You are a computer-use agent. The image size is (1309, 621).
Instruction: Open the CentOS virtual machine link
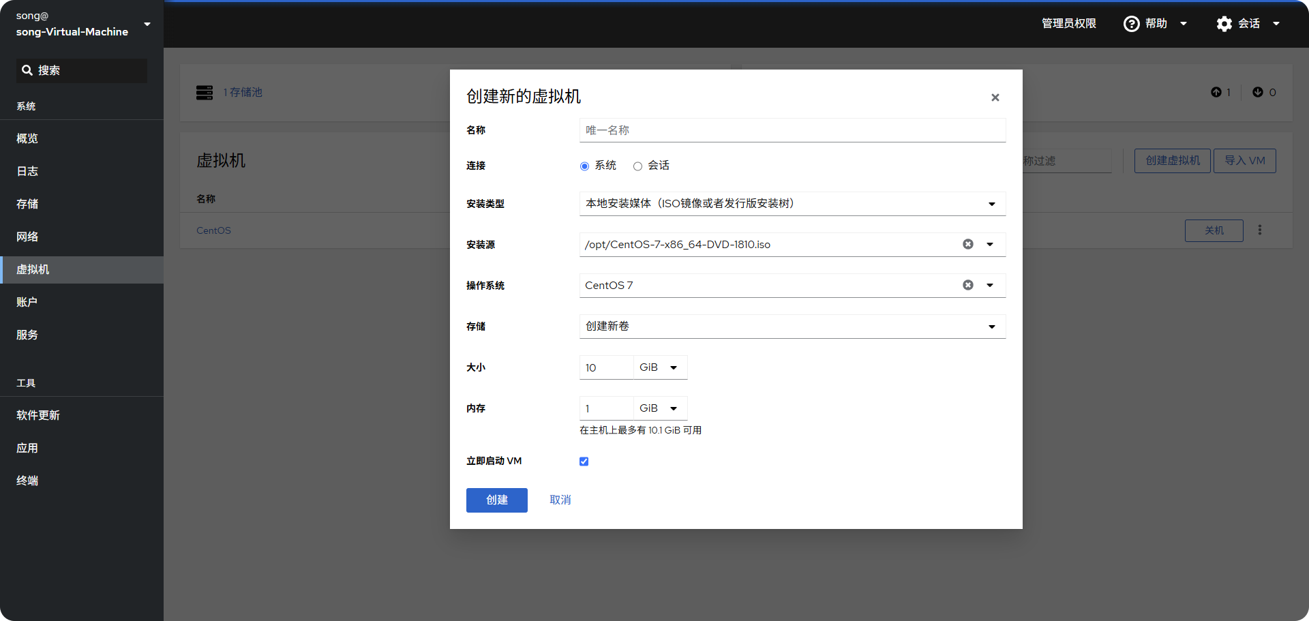(213, 230)
